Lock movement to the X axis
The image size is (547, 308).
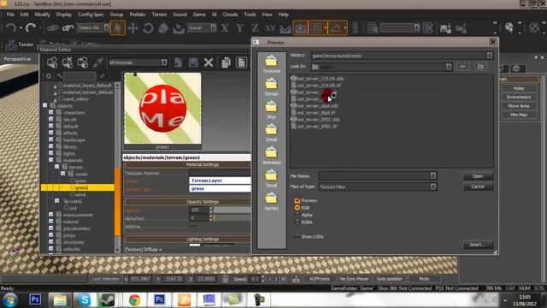click(225, 28)
